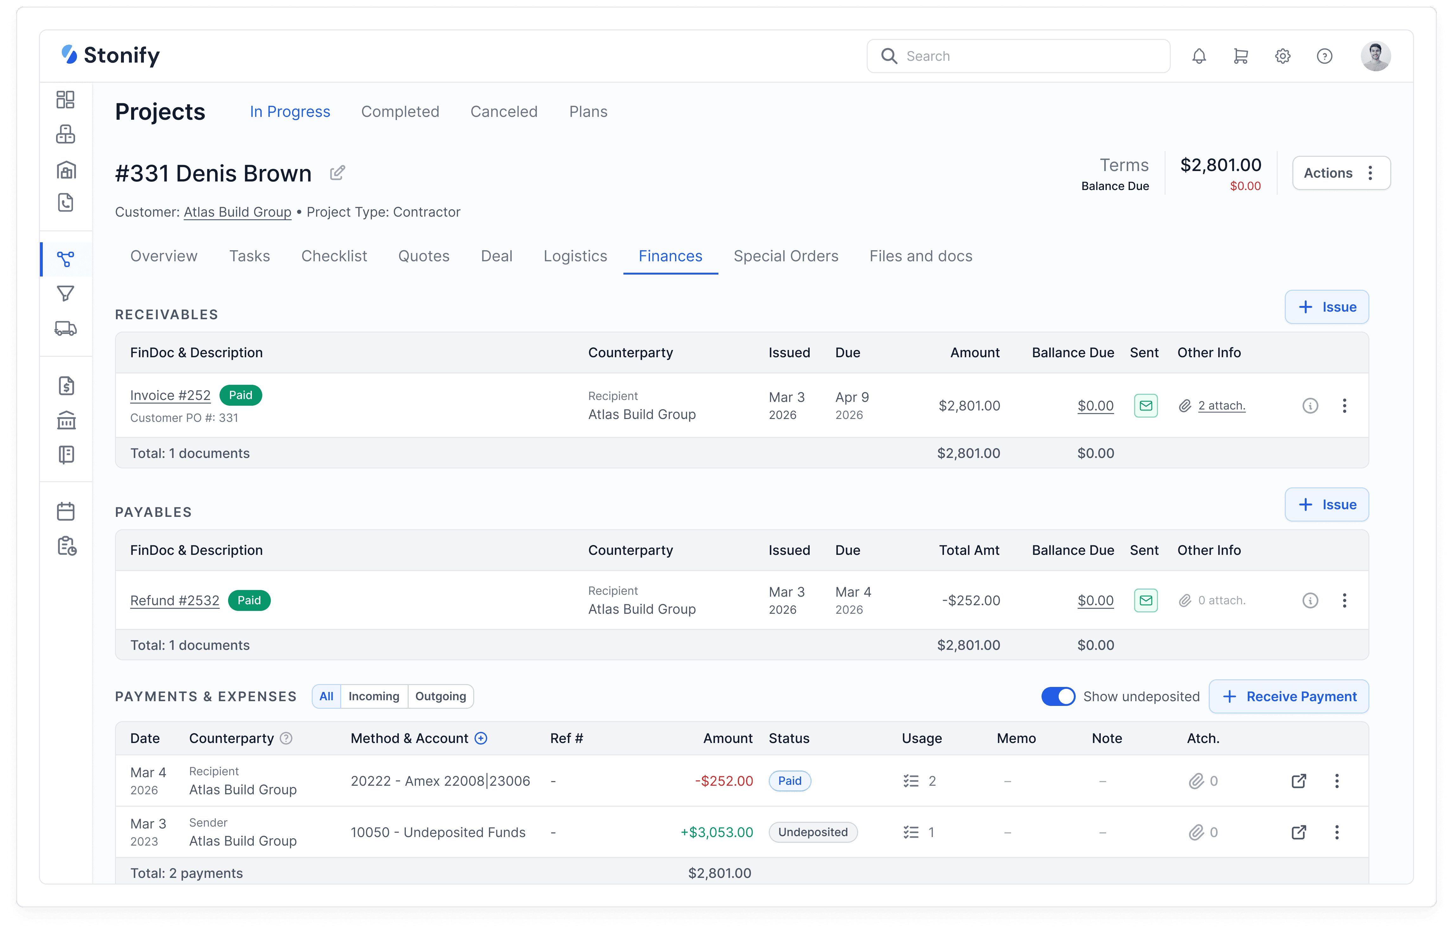This screenshot has width=1453, height=933.
Task: Open the Atlas Build Group customer link
Action: [x=237, y=212]
